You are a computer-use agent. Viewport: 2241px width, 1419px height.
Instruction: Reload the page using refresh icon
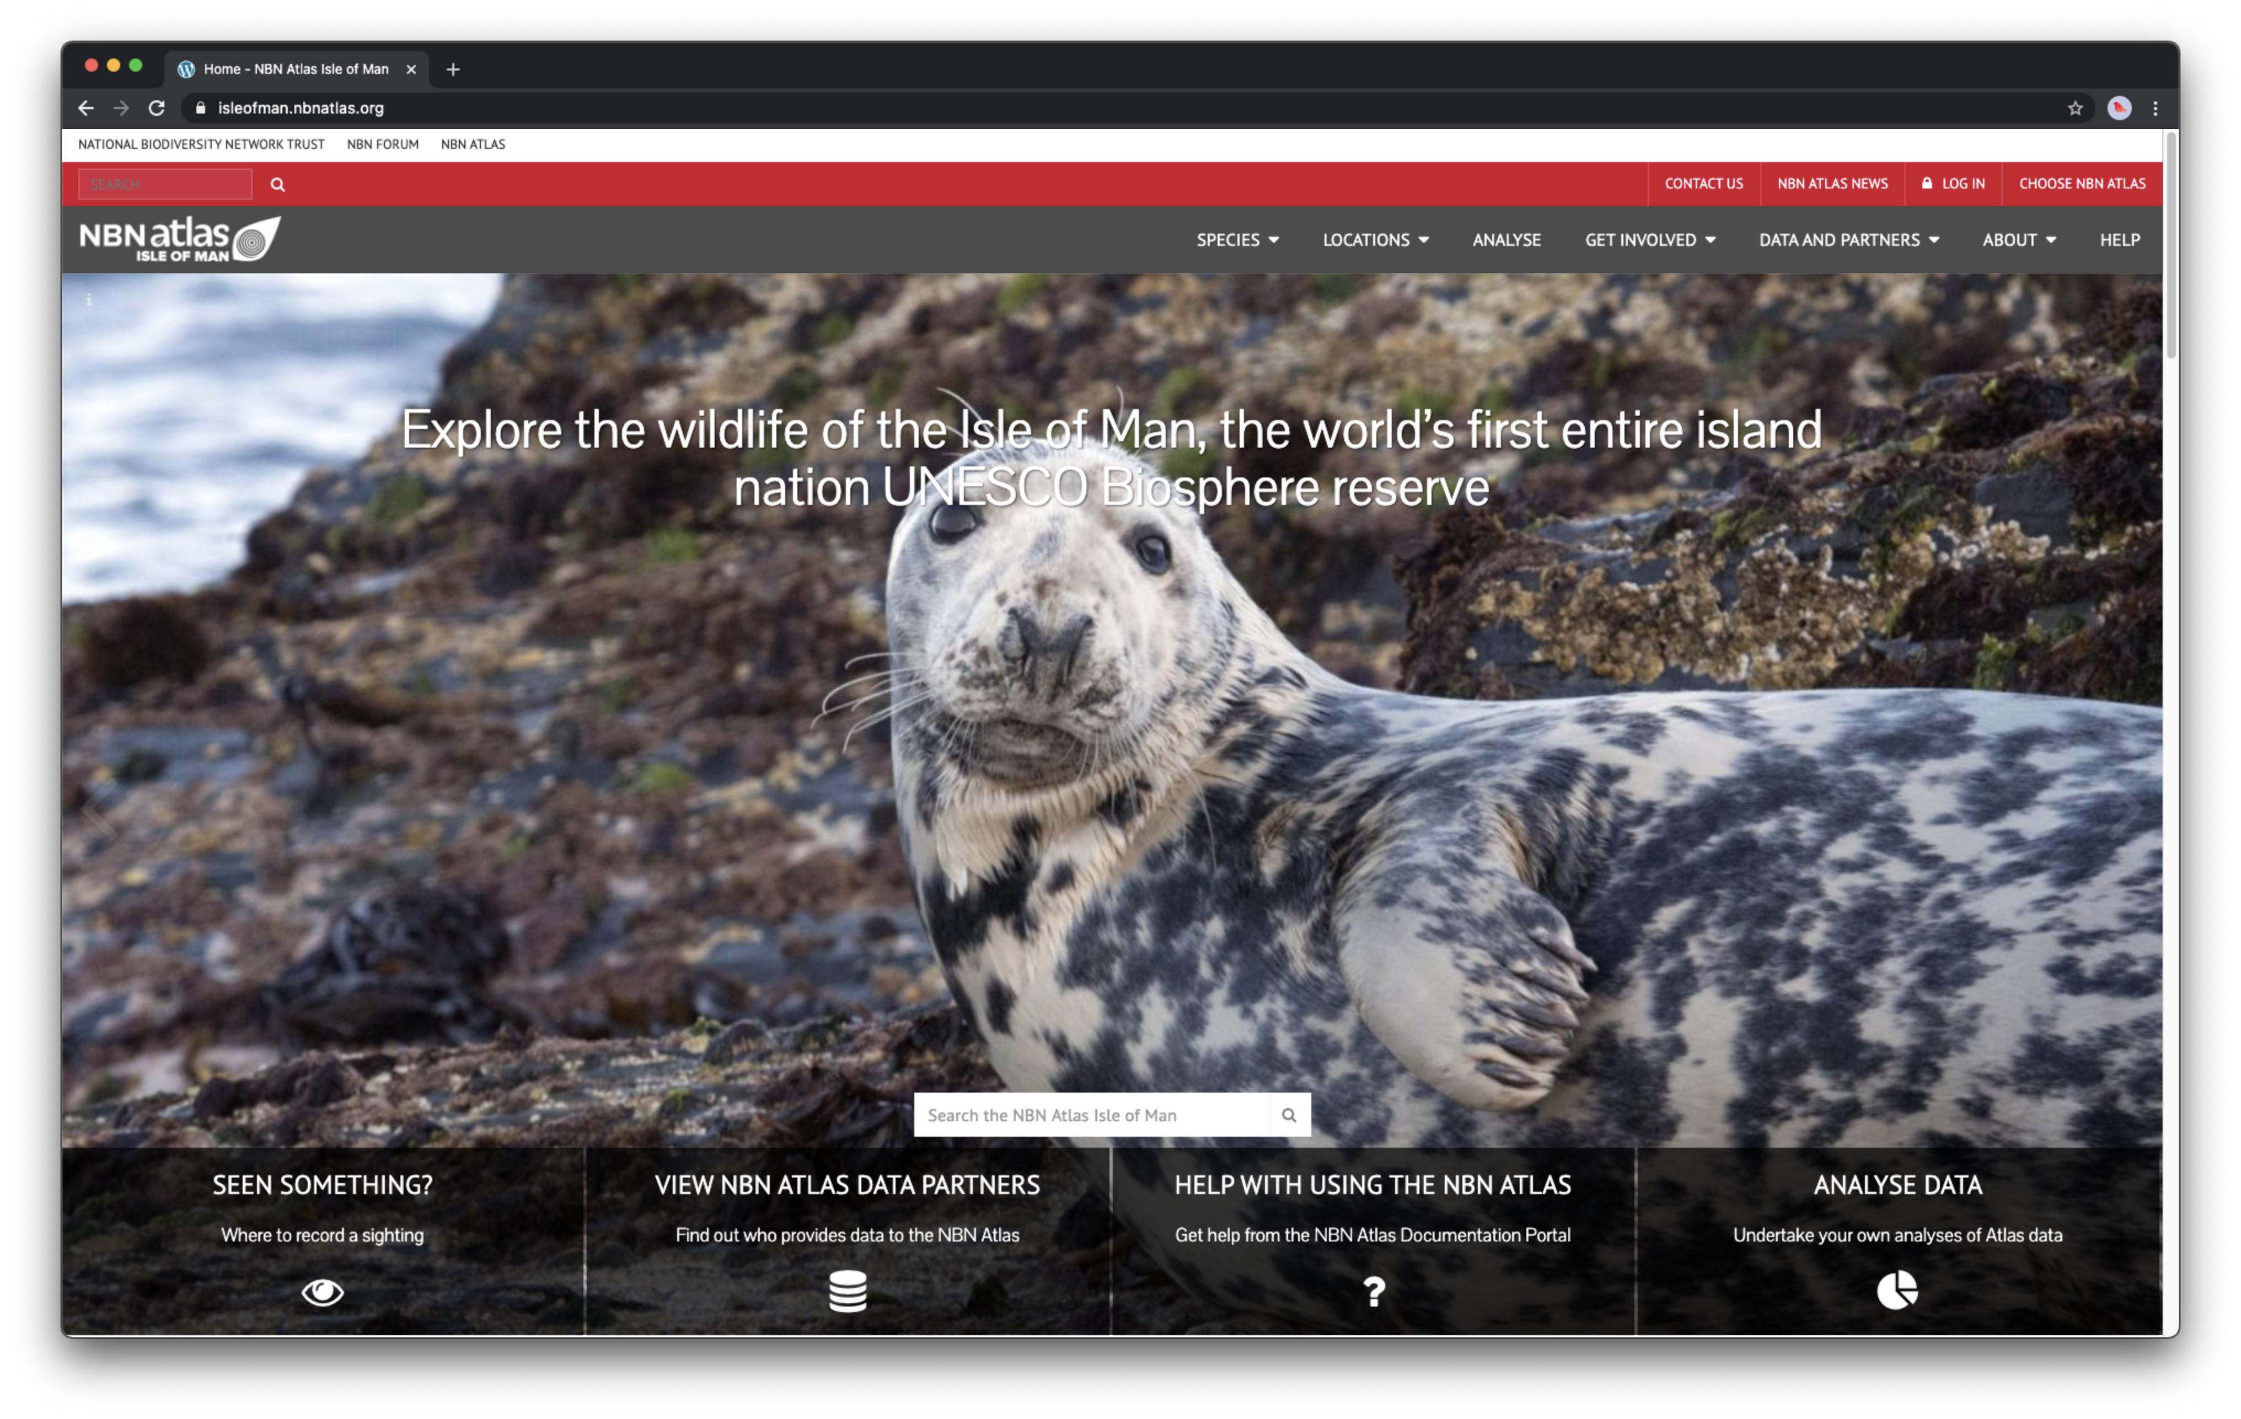click(157, 108)
